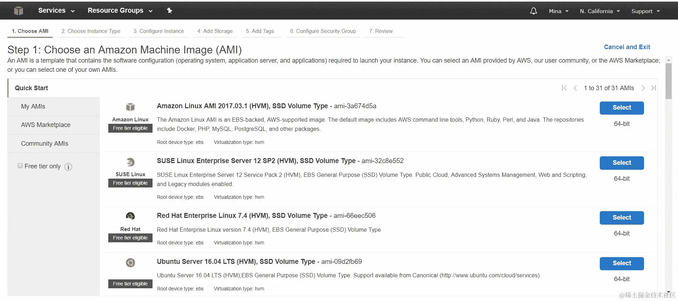This screenshot has width=678, height=301.
Task: Click 64-bit label in Red Hat row
Action: (622, 233)
